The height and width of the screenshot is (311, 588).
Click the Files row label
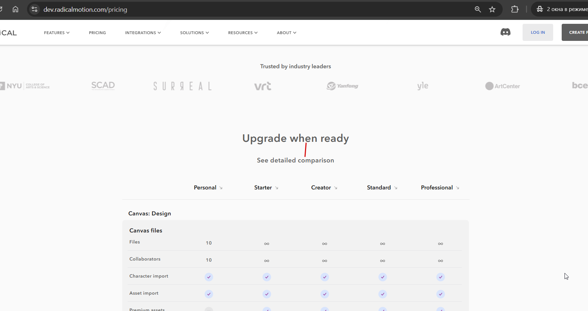point(134,242)
